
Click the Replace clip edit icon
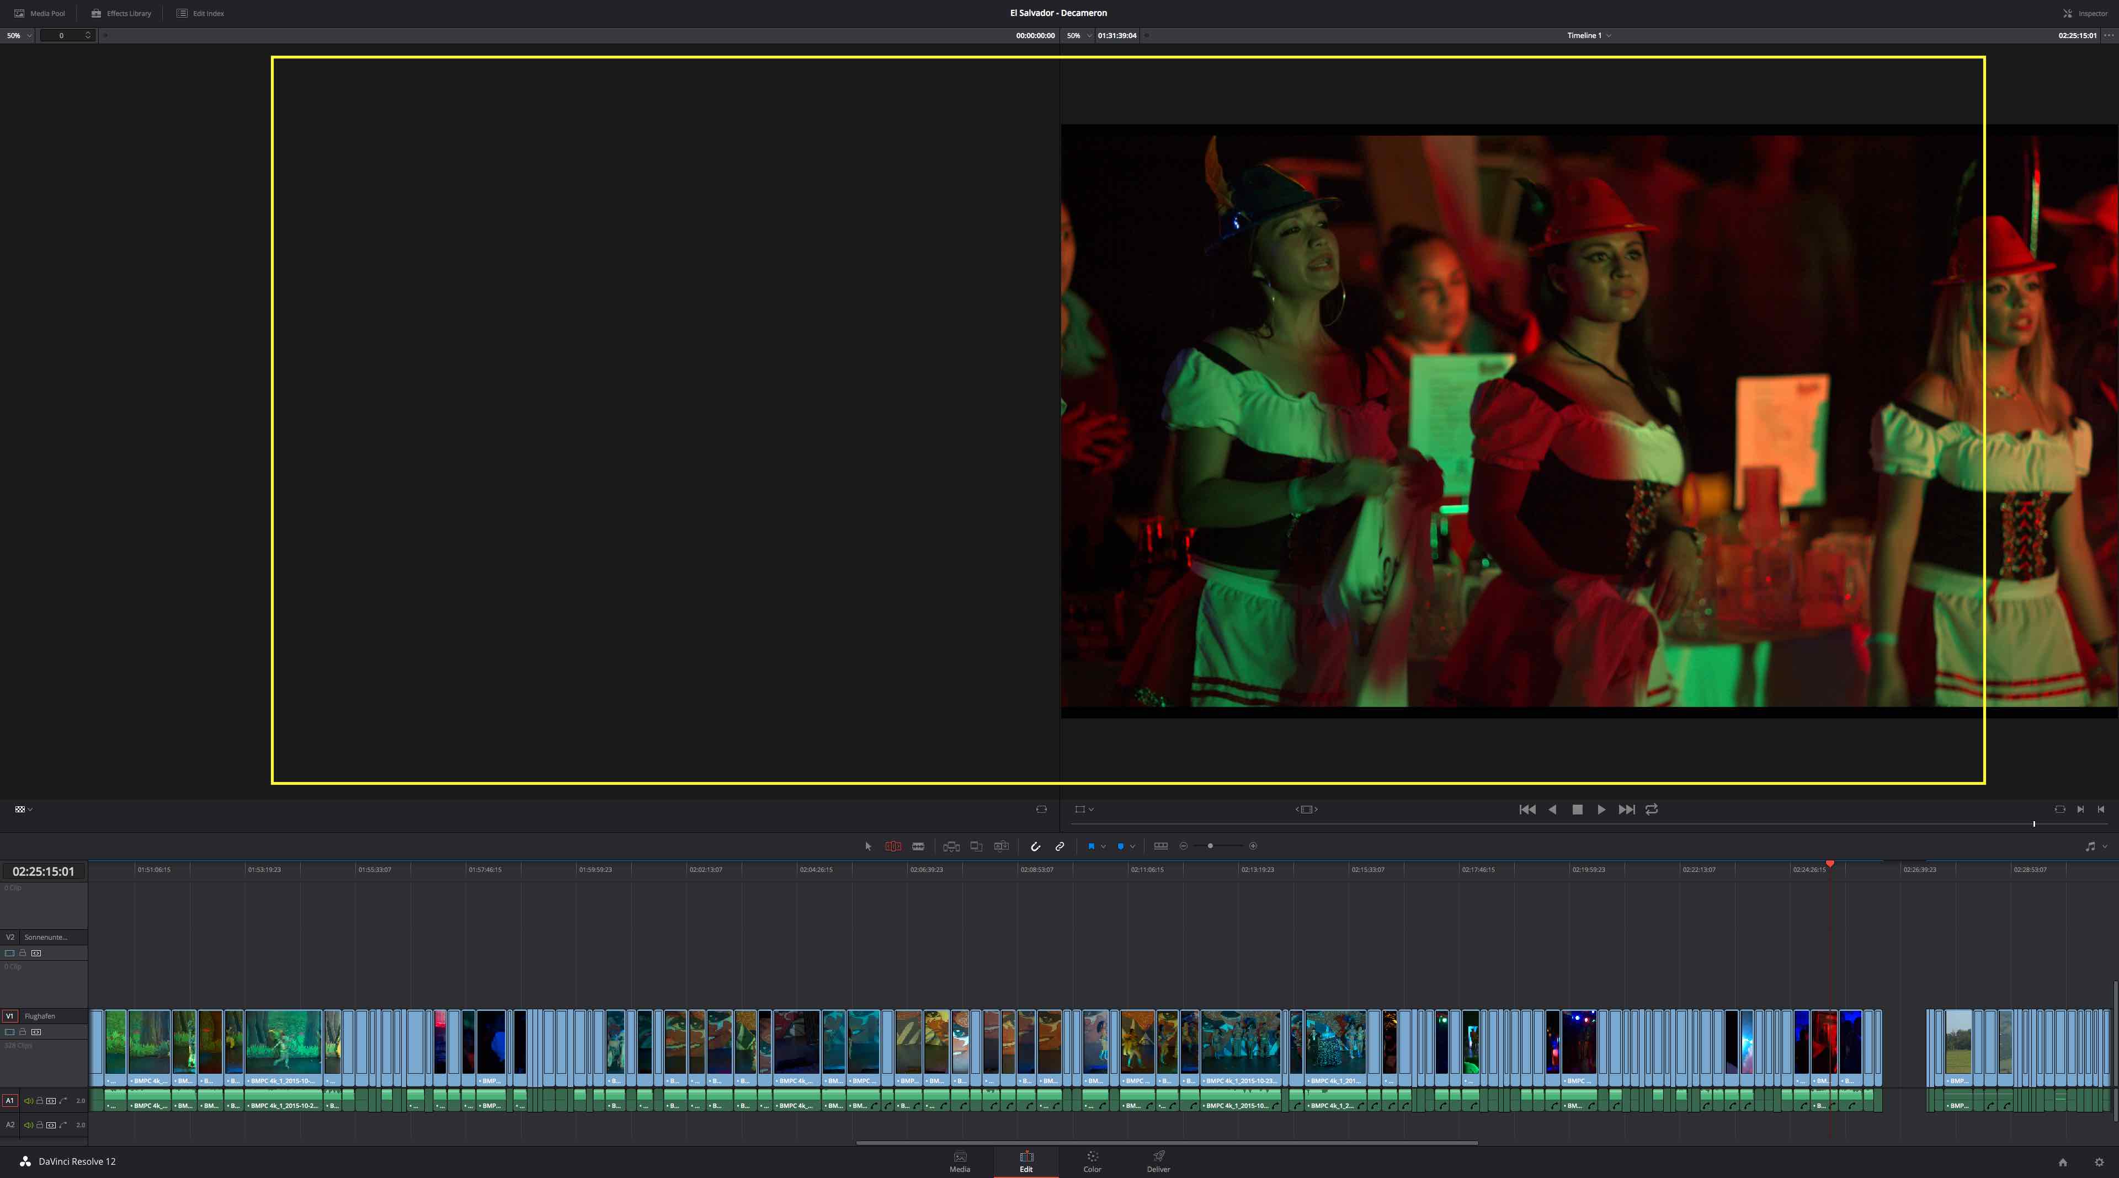[1001, 846]
